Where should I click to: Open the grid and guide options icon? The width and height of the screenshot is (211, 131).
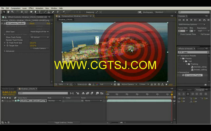click(x=71, y=84)
